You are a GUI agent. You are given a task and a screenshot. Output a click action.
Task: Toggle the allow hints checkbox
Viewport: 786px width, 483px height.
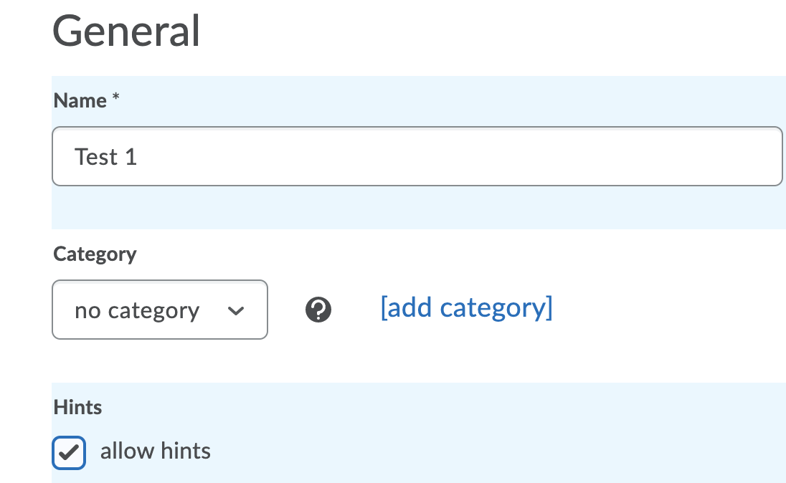point(69,453)
